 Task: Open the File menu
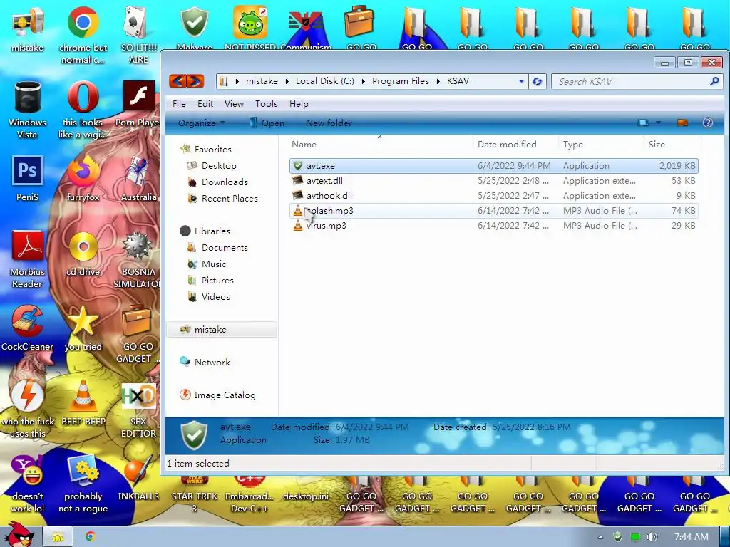coord(179,104)
